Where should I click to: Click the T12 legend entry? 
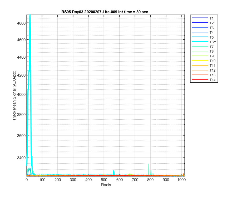[204, 70]
